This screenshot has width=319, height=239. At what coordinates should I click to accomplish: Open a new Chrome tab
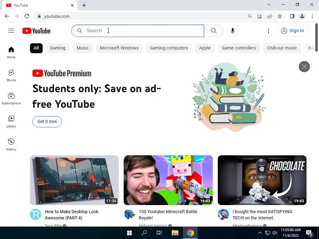84,5
